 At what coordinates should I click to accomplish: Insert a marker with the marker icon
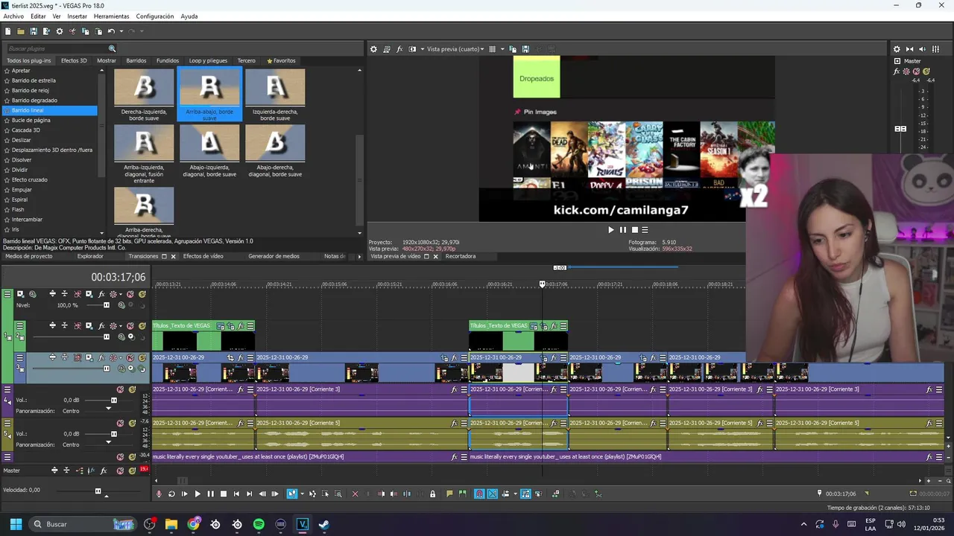pyautogui.click(x=449, y=494)
